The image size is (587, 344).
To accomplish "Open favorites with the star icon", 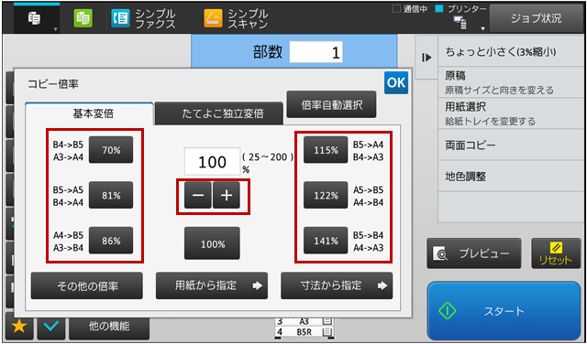I will pos(19,327).
